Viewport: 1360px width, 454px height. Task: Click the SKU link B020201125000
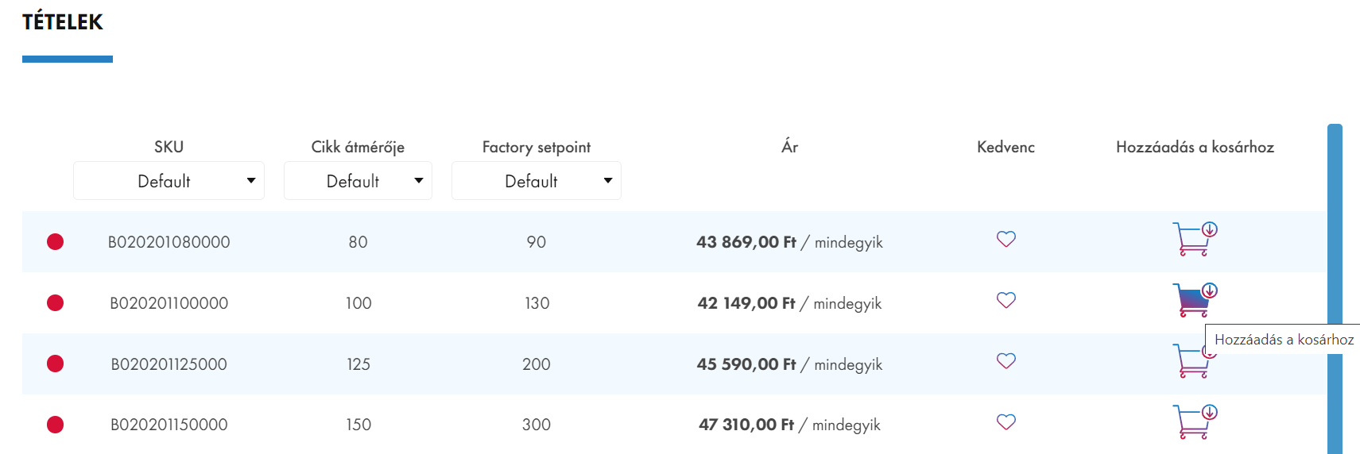point(169,364)
